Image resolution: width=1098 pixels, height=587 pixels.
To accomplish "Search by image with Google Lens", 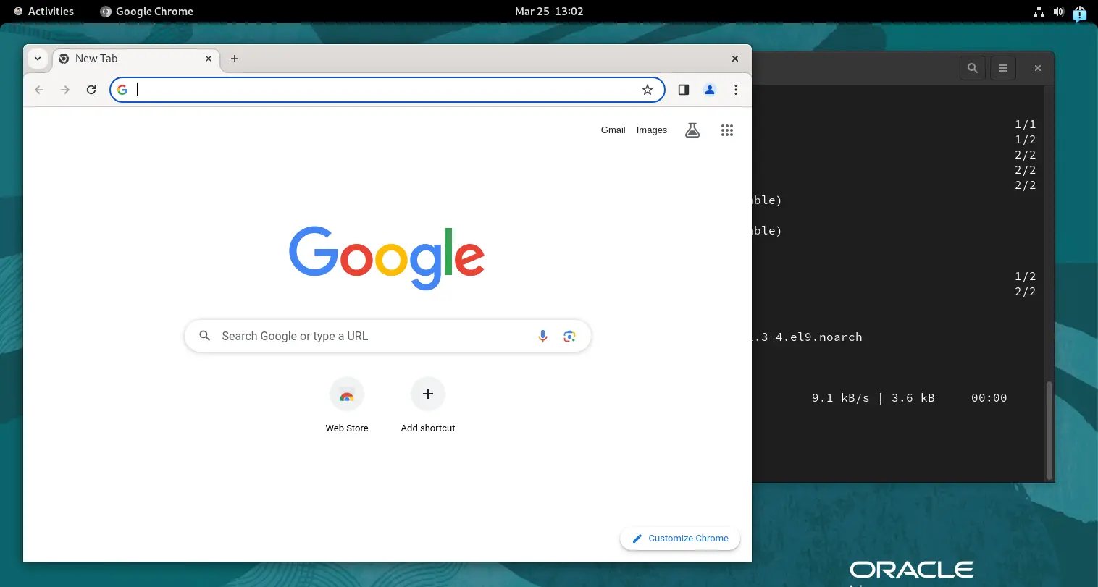I will [x=569, y=336].
